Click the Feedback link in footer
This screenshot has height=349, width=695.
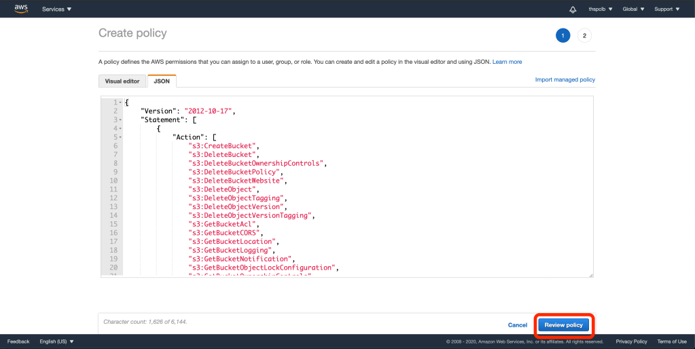pyautogui.click(x=18, y=342)
